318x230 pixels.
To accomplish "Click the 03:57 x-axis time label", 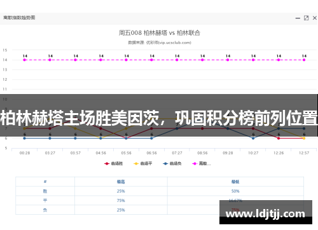I will 76,153.
